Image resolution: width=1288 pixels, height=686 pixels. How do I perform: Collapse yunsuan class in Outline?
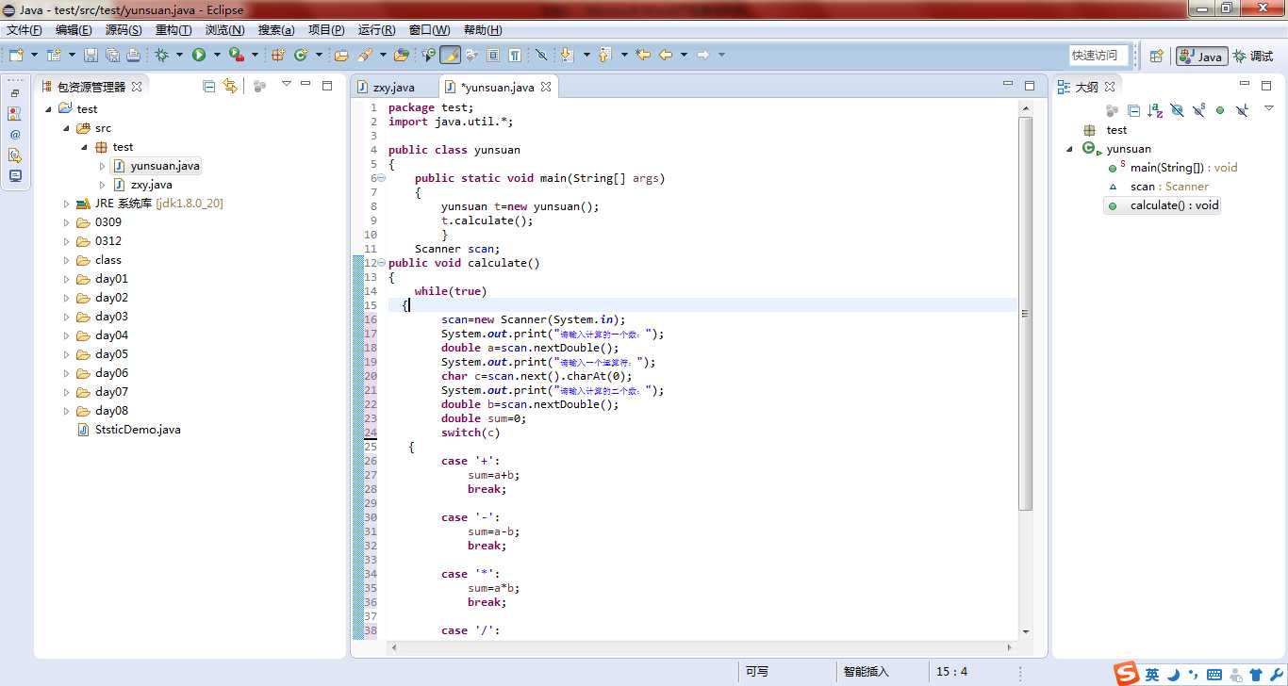[1070, 149]
